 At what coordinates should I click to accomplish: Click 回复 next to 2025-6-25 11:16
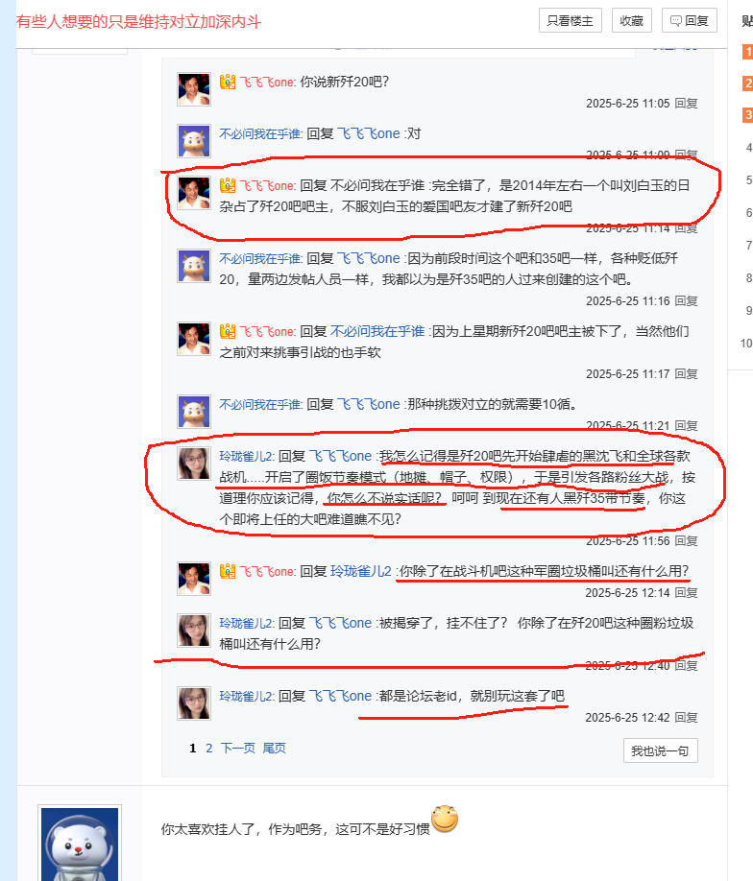coord(686,301)
